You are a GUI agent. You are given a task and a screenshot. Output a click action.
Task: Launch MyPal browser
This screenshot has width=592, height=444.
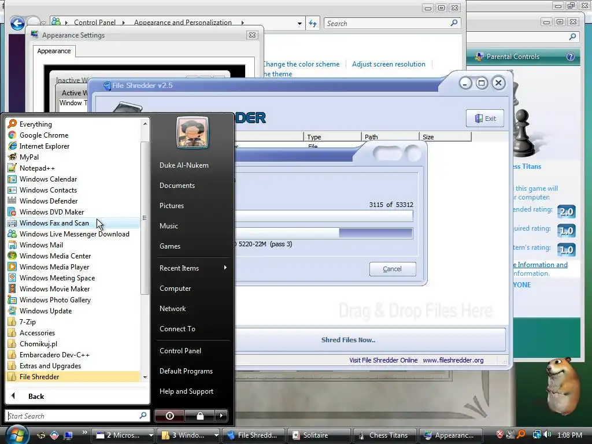[73, 157]
